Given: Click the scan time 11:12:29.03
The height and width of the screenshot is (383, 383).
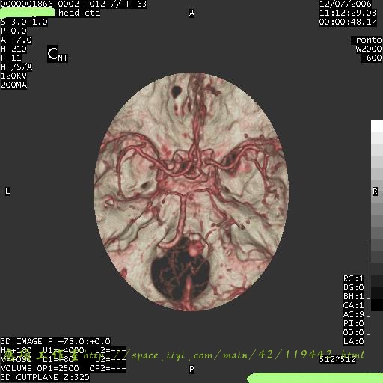Looking at the screenshot, I should pos(348,13).
